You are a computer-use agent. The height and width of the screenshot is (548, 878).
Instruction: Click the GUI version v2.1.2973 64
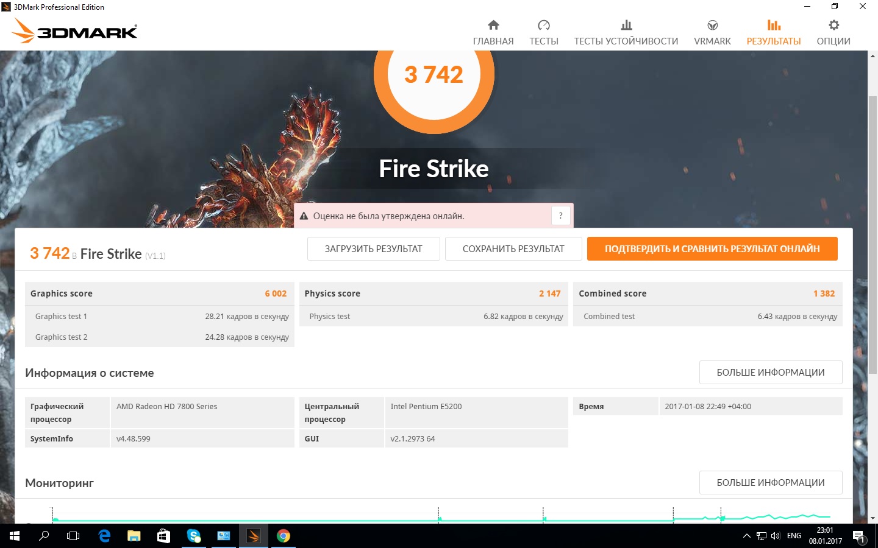point(413,438)
